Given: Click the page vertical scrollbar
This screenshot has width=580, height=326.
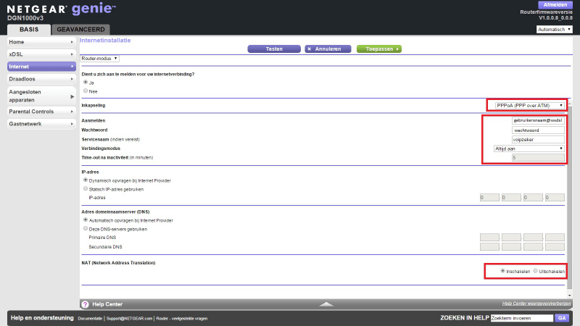Looking at the screenshot, I should (570, 198).
